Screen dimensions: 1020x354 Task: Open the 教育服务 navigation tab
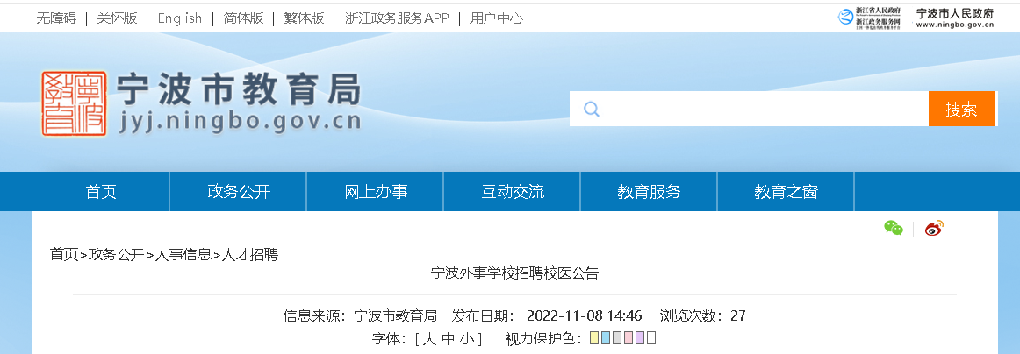650,192
